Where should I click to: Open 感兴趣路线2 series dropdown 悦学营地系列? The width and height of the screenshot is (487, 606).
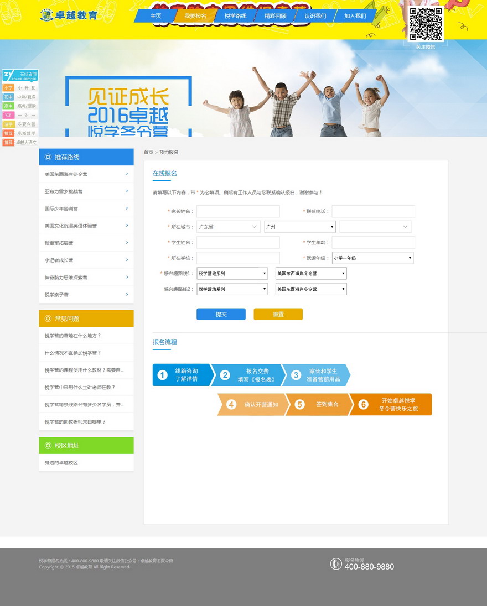(x=232, y=289)
